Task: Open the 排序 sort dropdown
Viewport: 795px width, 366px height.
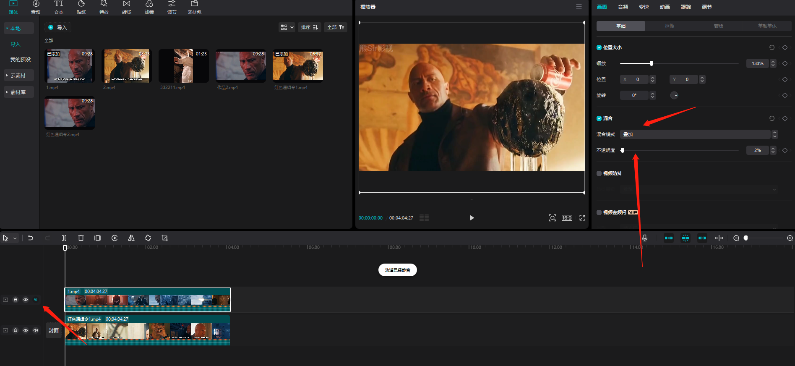Action: [x=310, y=27]
